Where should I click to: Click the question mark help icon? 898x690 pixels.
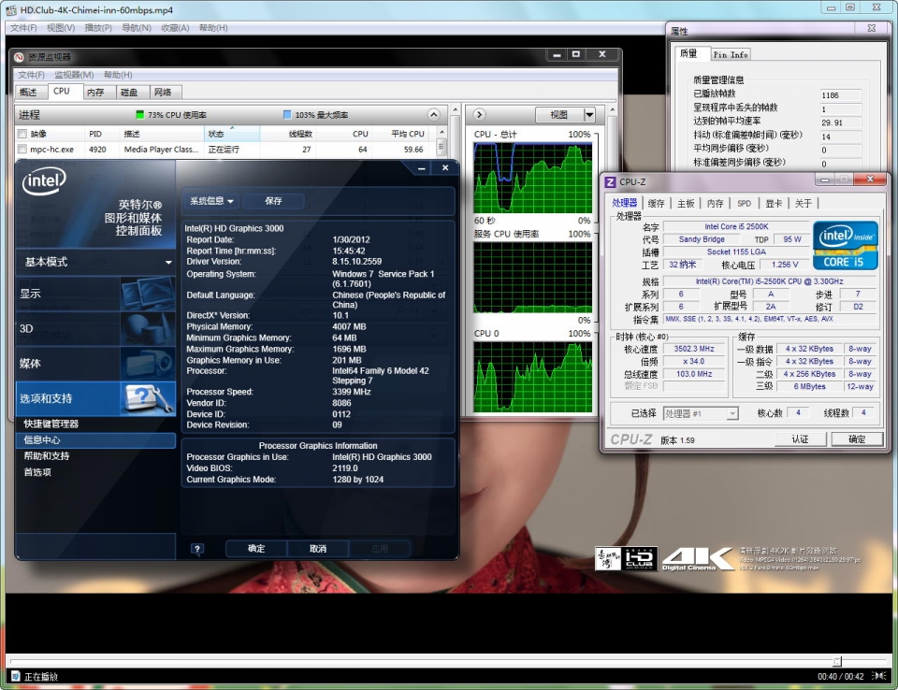click(x=197, y=549)
